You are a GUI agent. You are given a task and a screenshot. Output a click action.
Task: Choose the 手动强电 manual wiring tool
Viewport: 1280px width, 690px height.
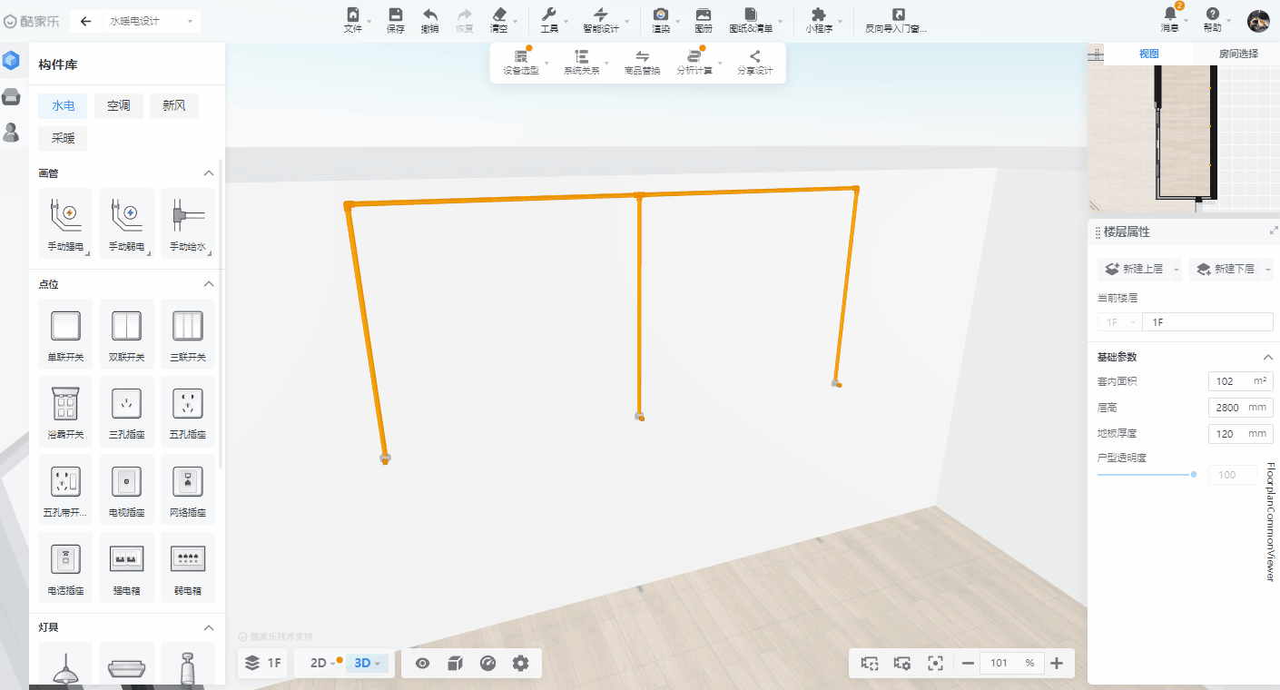[x=65, y=222]
